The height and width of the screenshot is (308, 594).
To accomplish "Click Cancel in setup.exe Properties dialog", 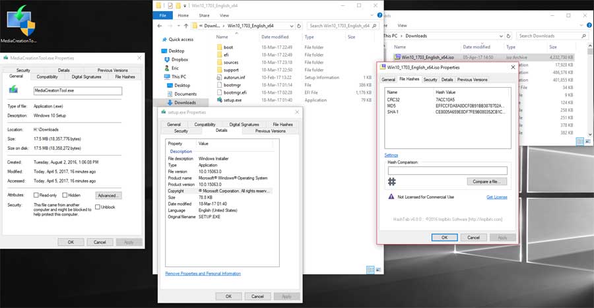I will pos(257,296).
